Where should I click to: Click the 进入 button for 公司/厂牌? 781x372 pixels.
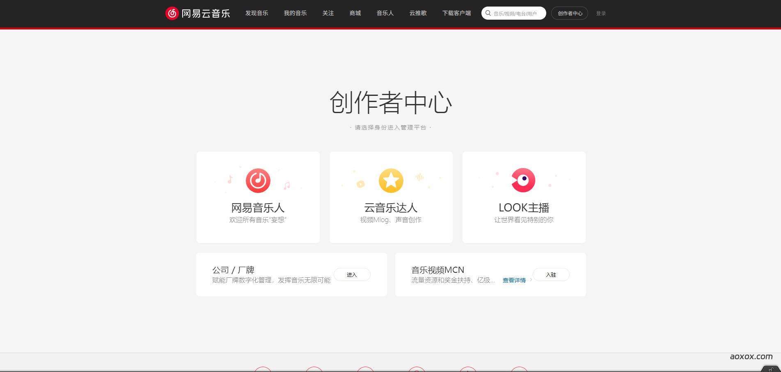point(352,274)
